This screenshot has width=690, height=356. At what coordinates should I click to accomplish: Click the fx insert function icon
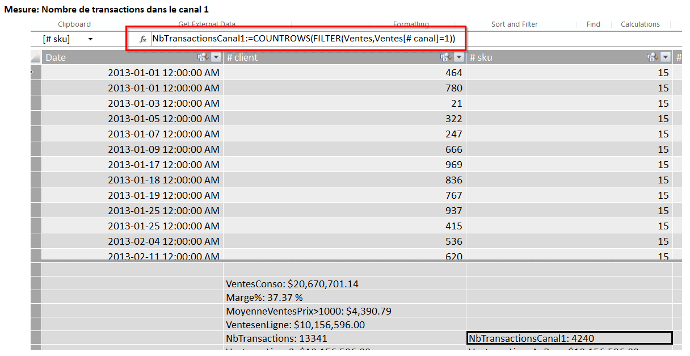[143, 39]
